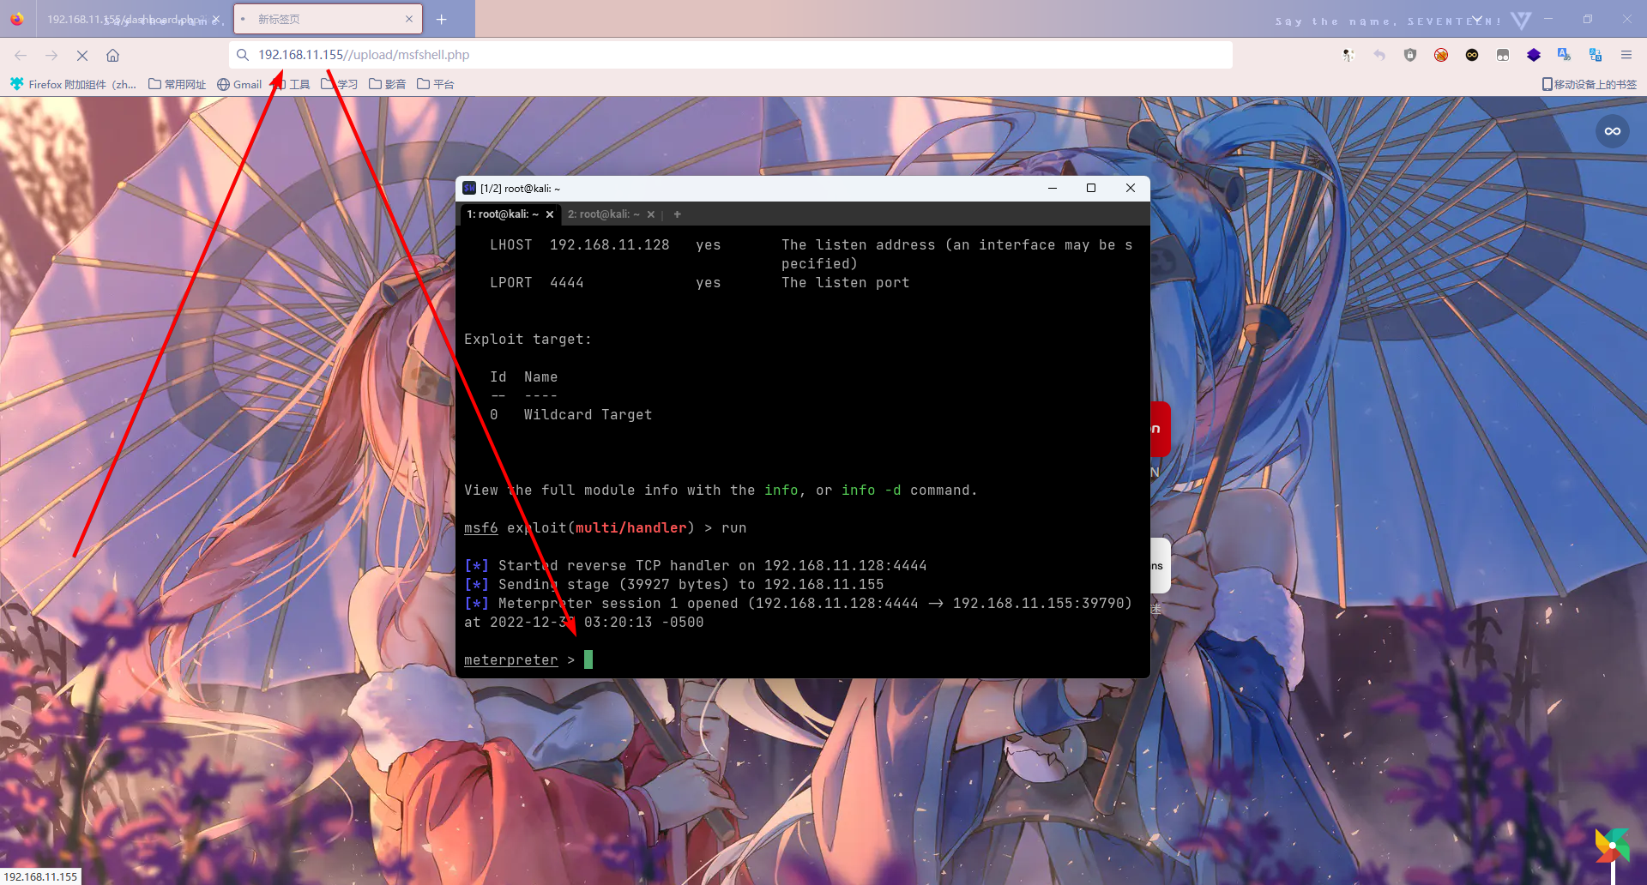Open the browser home page
The width and height of the screenshot is (1647, 885).
click(112, 55)
